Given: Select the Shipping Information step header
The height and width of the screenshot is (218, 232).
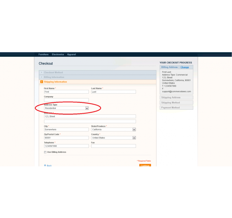Looking at the screenshot, I should [x=98, y=82].
